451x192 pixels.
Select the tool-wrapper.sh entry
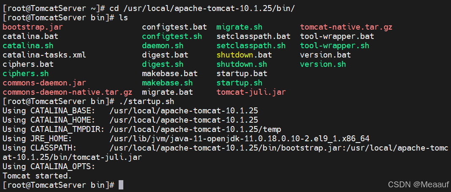click(x=334, y=46)
